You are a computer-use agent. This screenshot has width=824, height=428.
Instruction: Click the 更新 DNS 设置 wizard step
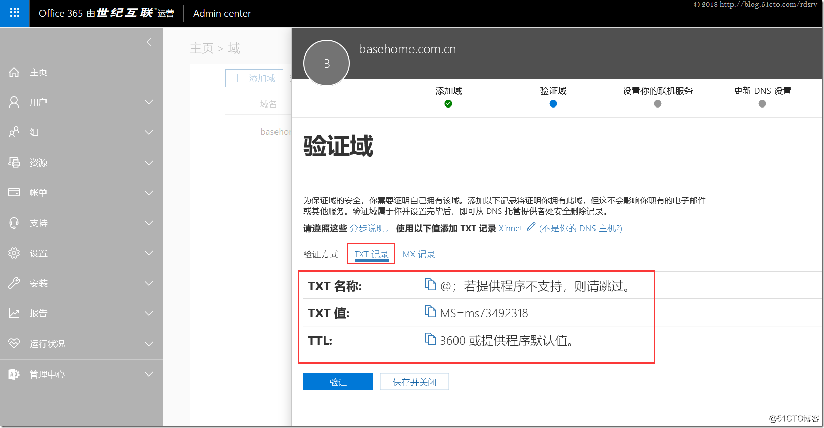click(x=762, y=96)
